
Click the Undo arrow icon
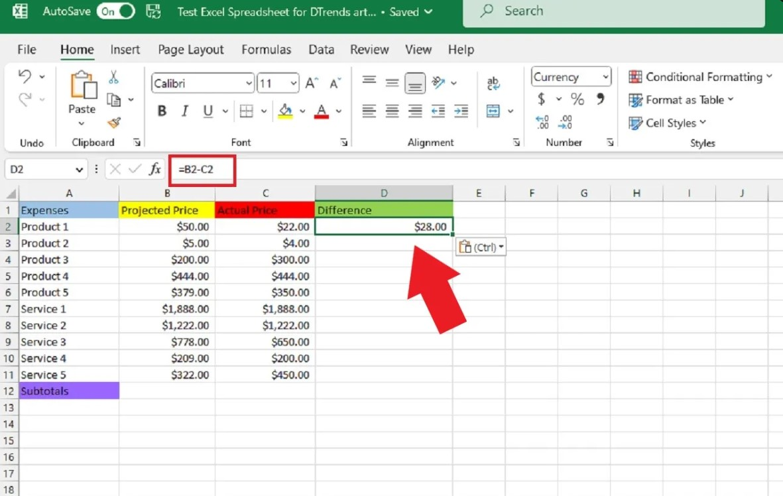(x=25, y=77)
